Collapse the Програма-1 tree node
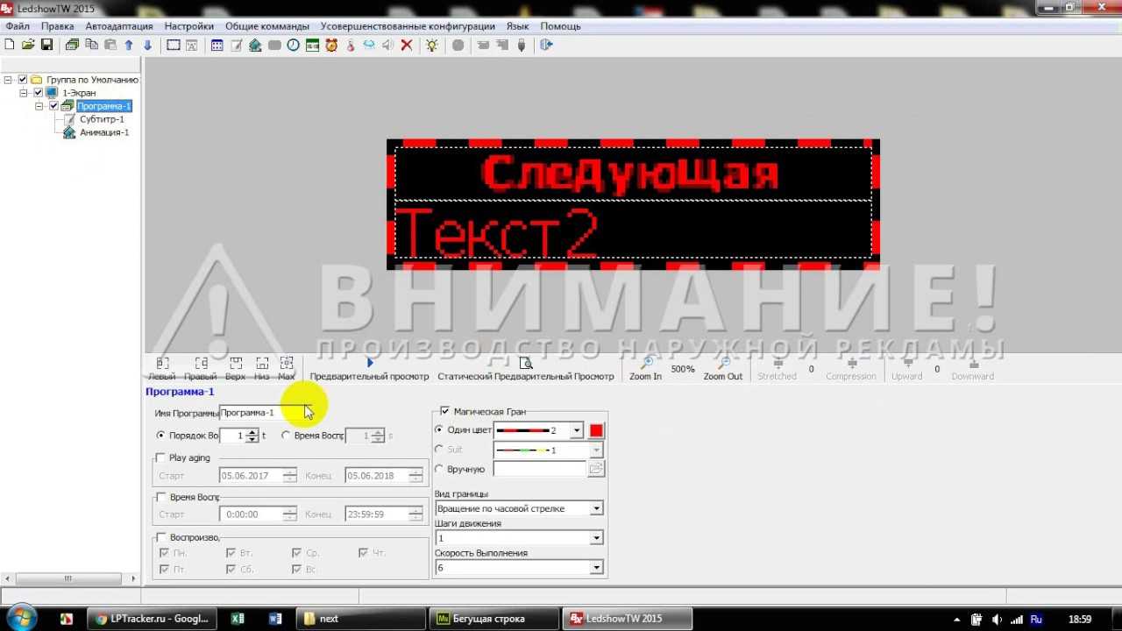This screenshot has height=631, width=1122. pos(39,106)
